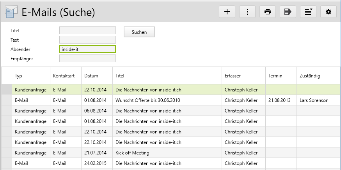Image resolution: width=341 pixels, height=170 pixels.
Task: Click into the Text search field
Action: [87, 40]
